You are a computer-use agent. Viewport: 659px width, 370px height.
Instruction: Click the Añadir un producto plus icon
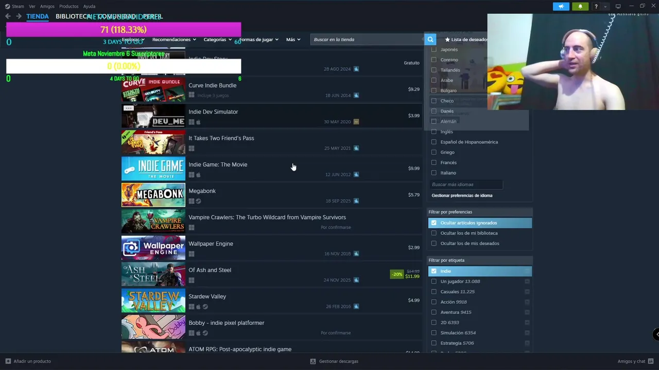click(8, 361)
